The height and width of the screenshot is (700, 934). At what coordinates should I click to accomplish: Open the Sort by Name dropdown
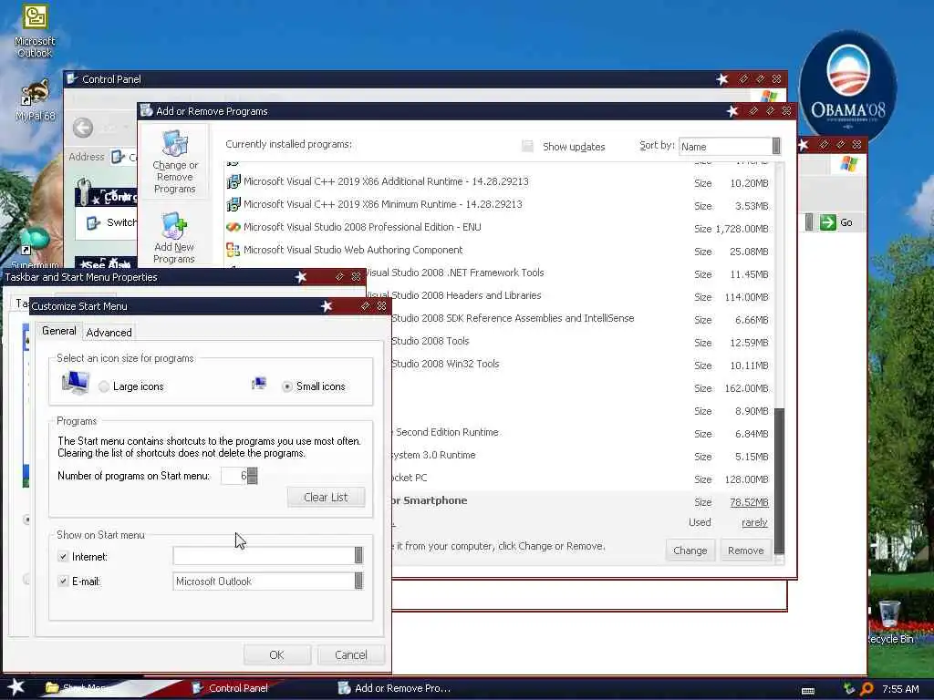point(776,147)
